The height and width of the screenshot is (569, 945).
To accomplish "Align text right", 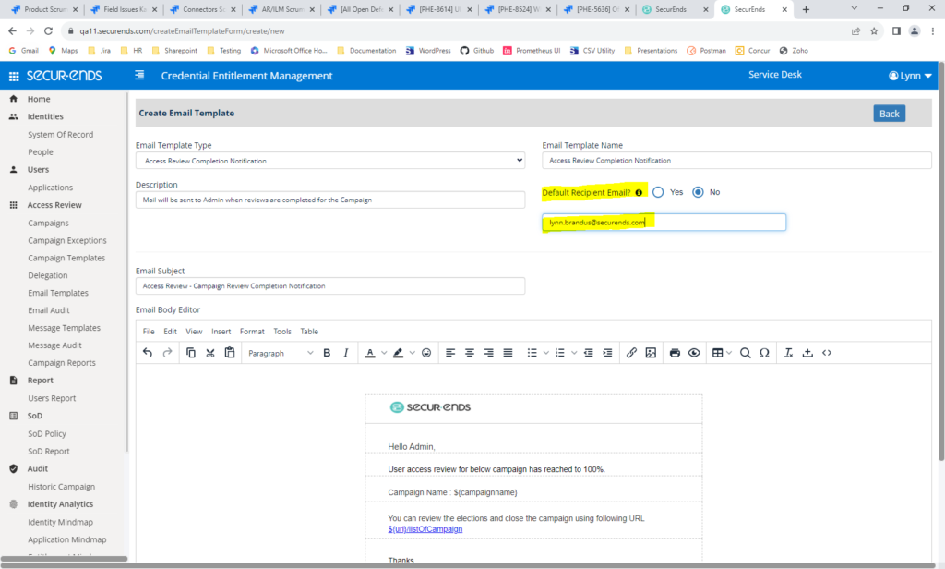I will 489,353.
